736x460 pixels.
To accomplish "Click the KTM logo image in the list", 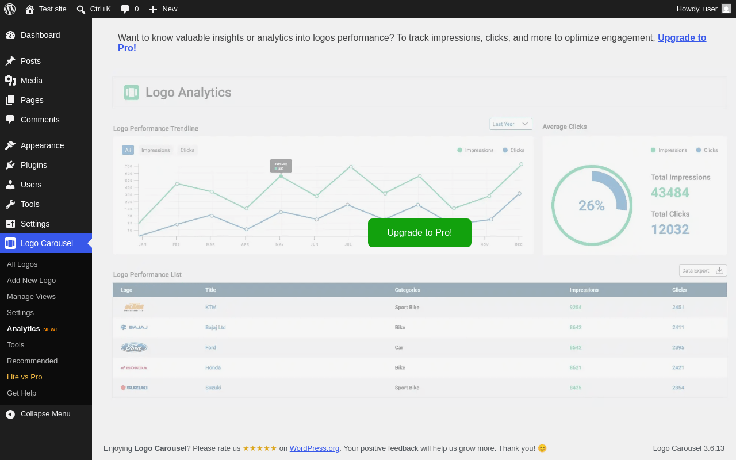I will tap(134, 307).
